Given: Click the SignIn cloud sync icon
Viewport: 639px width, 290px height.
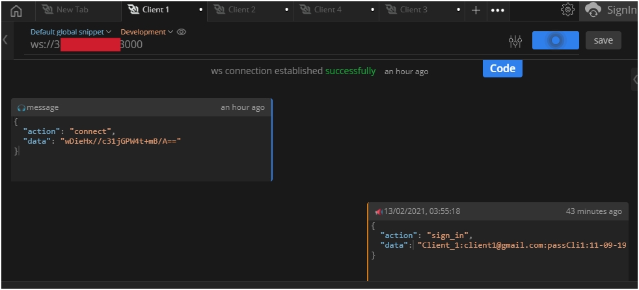Looking at the screenshot, I should pyautogui.click(x=593, y=10).
